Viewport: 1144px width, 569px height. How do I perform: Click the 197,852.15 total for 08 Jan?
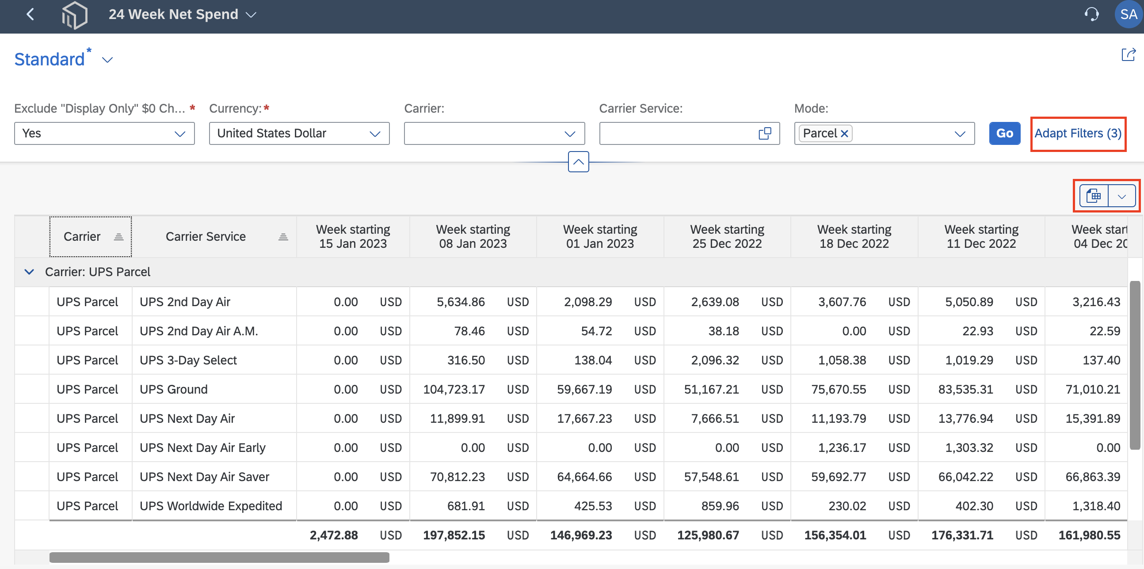(454, 535)
